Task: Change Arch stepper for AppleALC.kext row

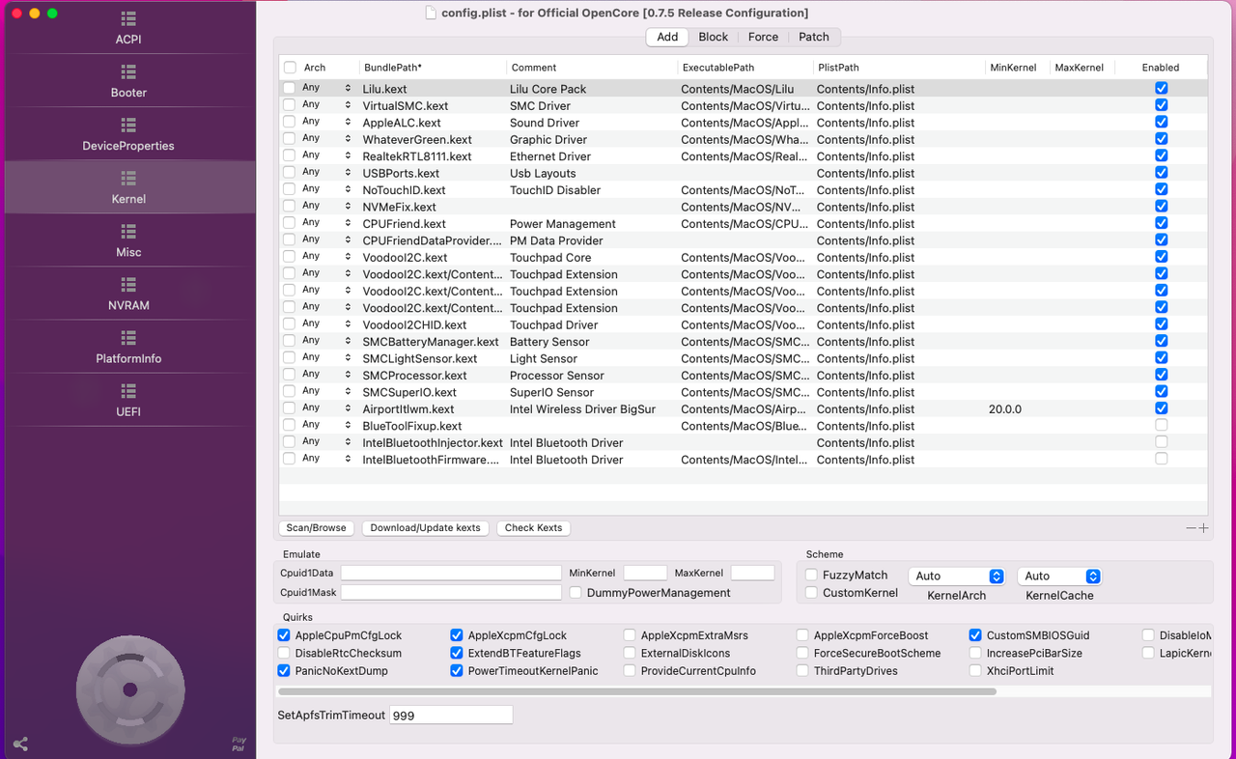Action: [x=348, y=122]
